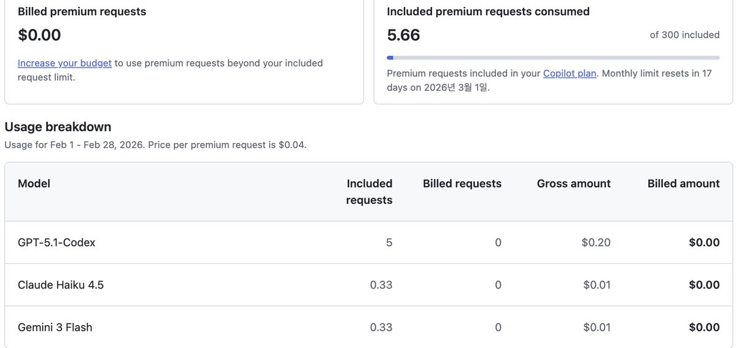
Task: Click the premium requests usage progress bar
Action: (x=552, y=58)
